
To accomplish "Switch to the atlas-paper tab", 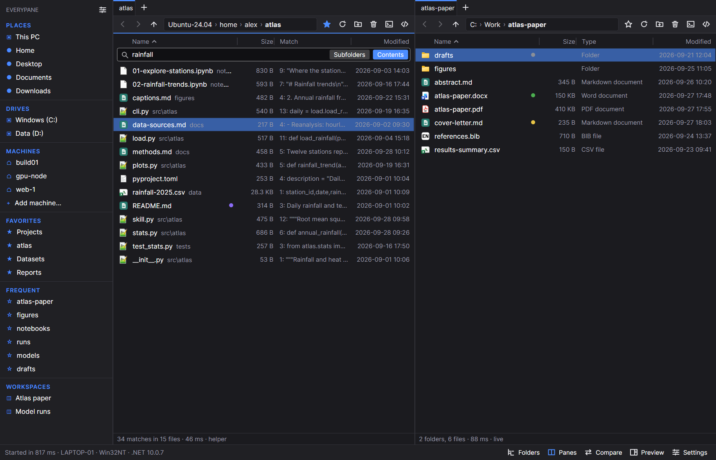I will click(x=437, y=8).
